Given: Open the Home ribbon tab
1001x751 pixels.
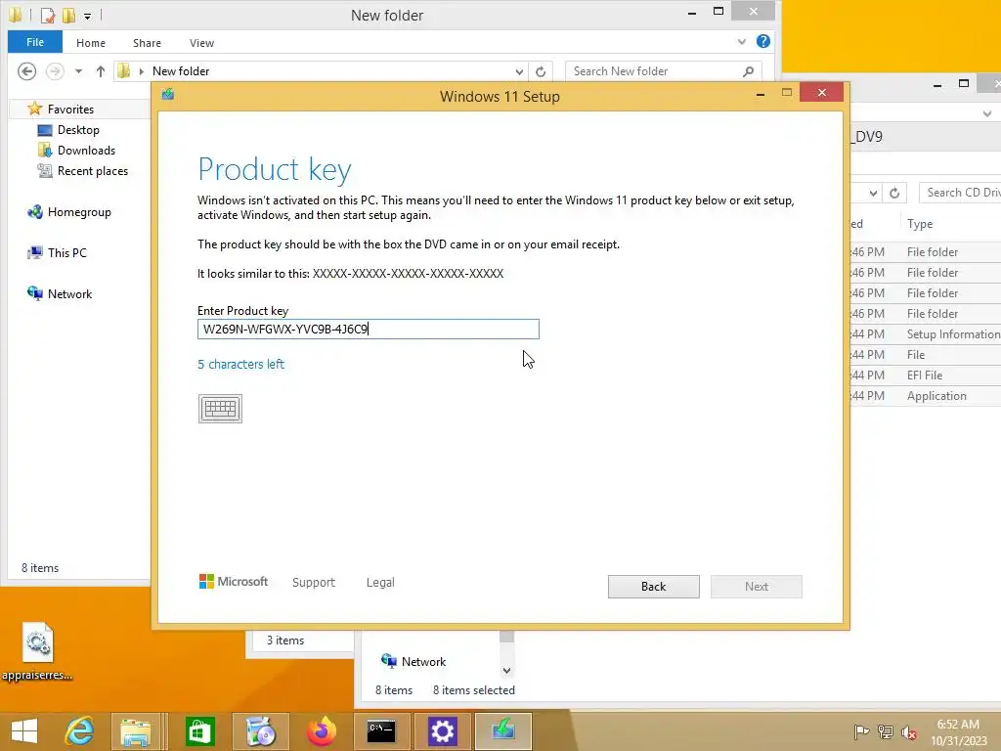Looking at the screenshot, I should click(91, 43).
